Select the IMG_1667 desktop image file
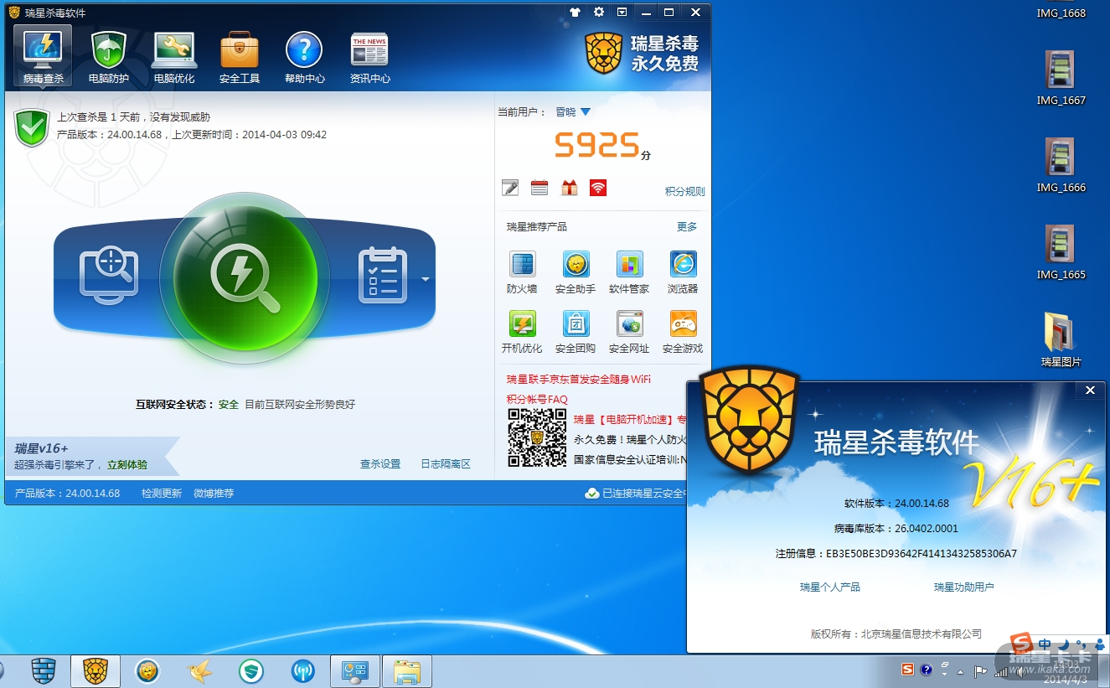The image size is (1110, 688). (1061, 78)
